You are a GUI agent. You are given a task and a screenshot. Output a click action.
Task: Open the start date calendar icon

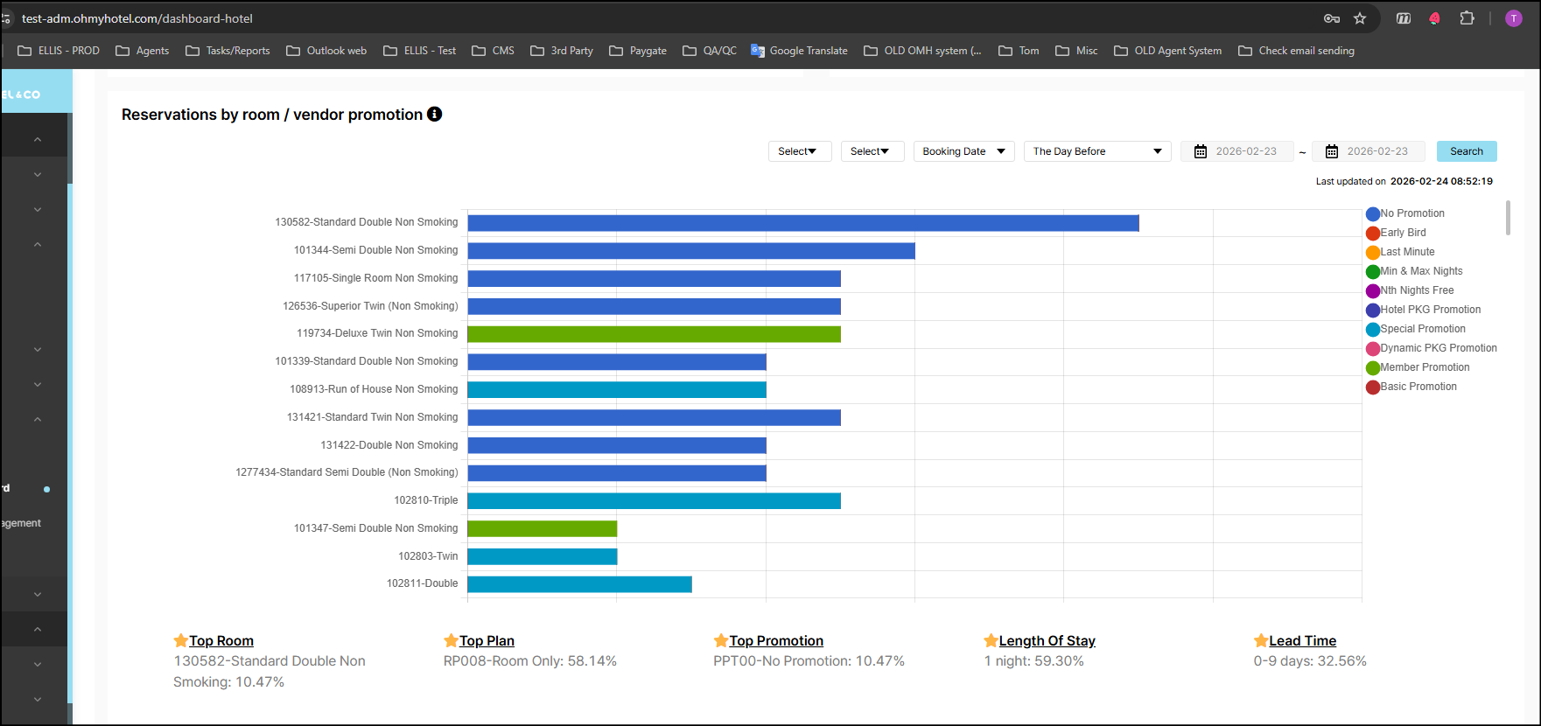click(x=1201, y=151)
